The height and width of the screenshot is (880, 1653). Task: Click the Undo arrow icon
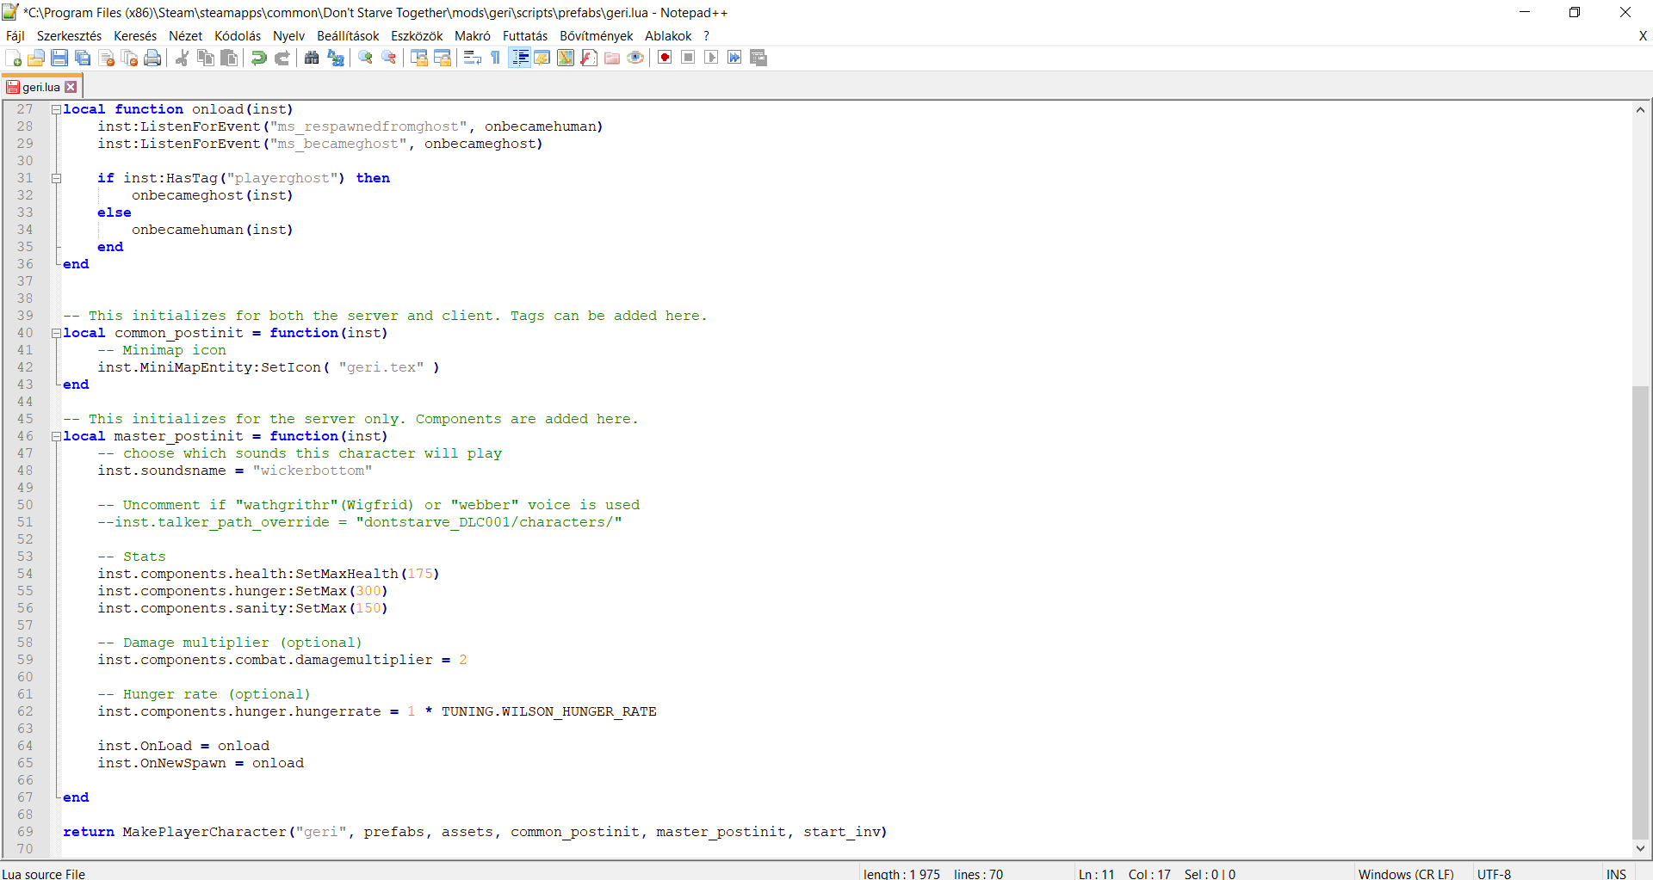pos(258,58)
